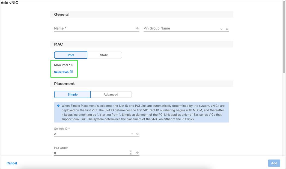Click the info icon beside Name field
The height and width of the screenshot is (169, 286).
click(137, 28)
